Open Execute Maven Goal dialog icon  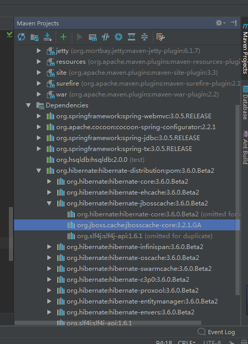[93, 37]
